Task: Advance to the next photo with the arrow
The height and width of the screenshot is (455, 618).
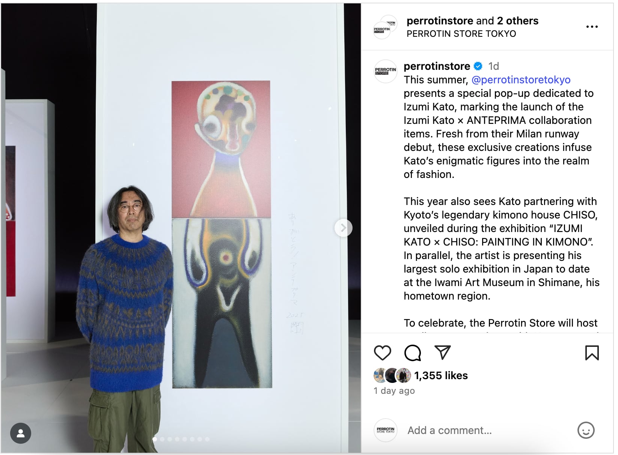Action: coord(343,227)
